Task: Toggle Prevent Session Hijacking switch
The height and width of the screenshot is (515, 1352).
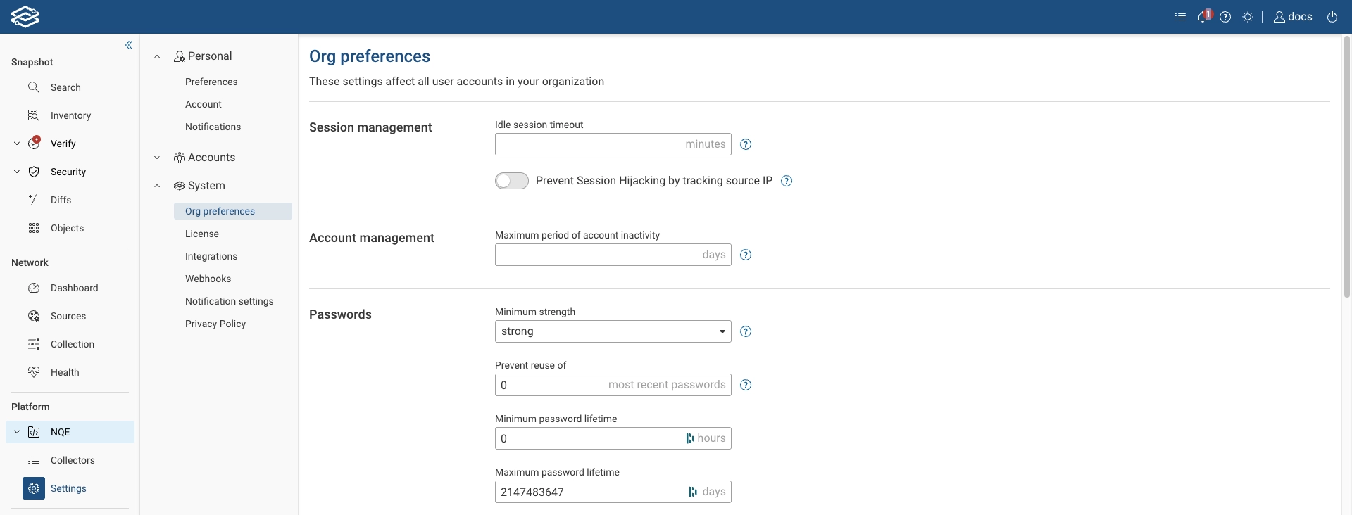Action: [512, 181]
